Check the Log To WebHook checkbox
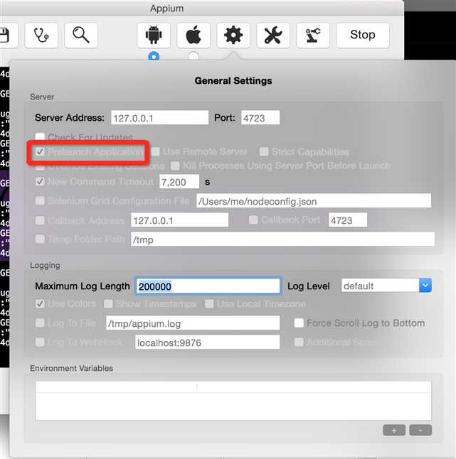 tap(40, 342)
